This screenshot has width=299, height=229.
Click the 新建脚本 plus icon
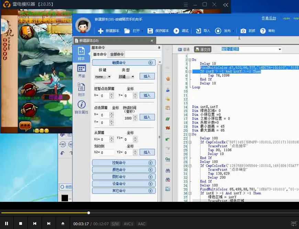point(100,31)
